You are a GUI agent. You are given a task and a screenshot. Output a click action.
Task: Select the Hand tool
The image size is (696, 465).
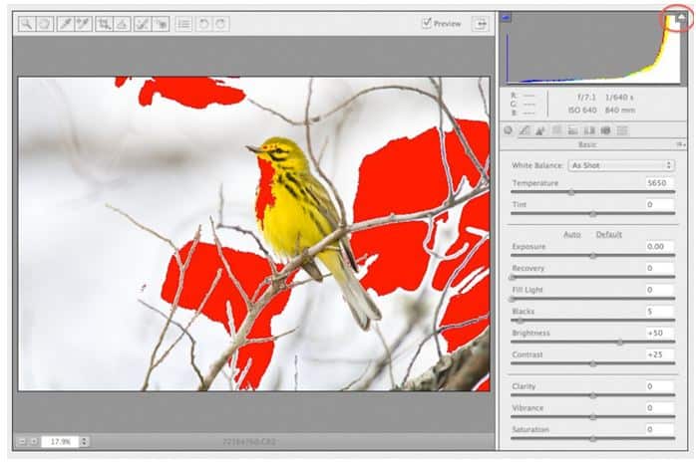(45, 24)
